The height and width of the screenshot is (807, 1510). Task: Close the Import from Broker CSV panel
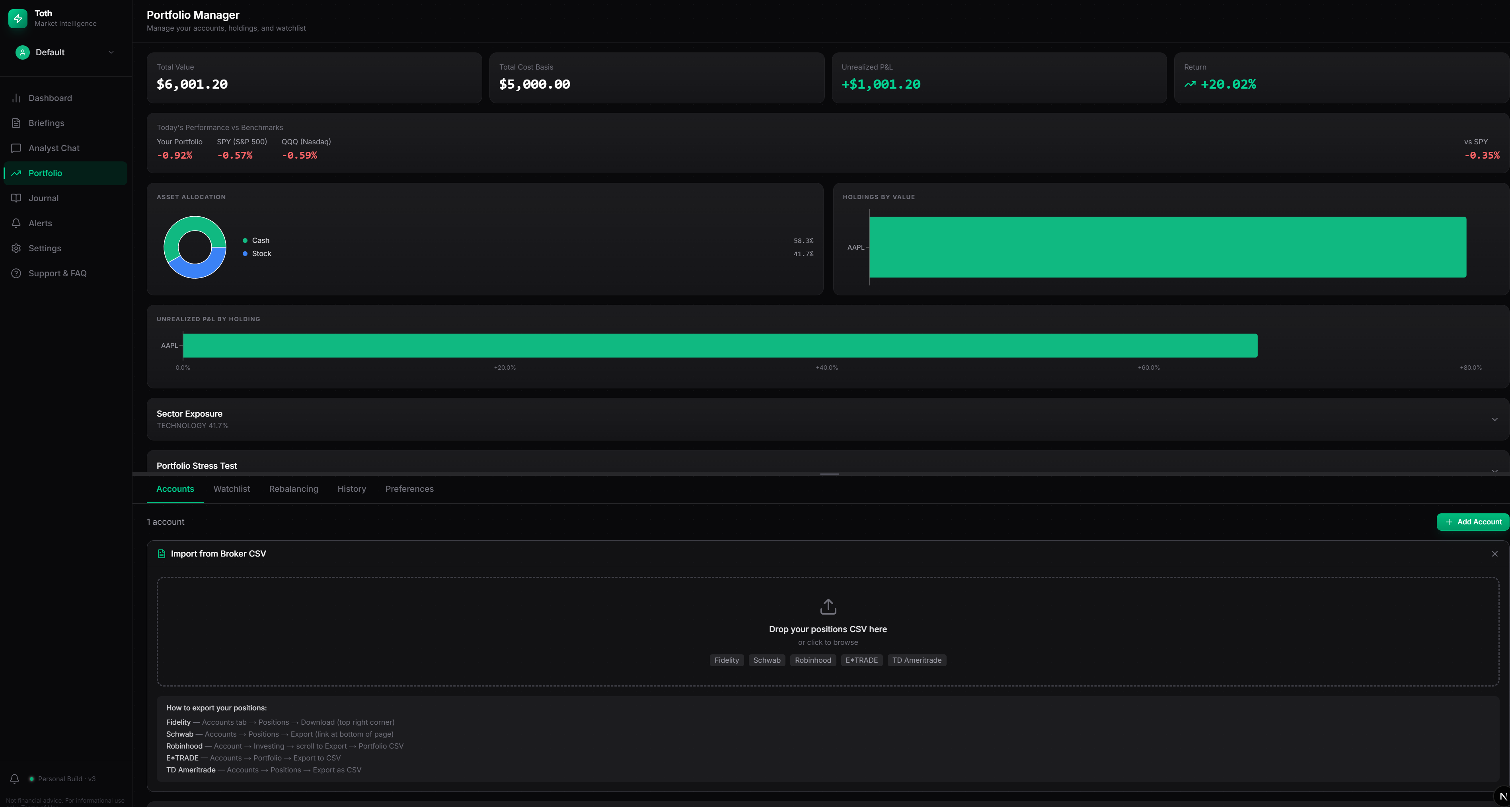[x=1494, y=553]
